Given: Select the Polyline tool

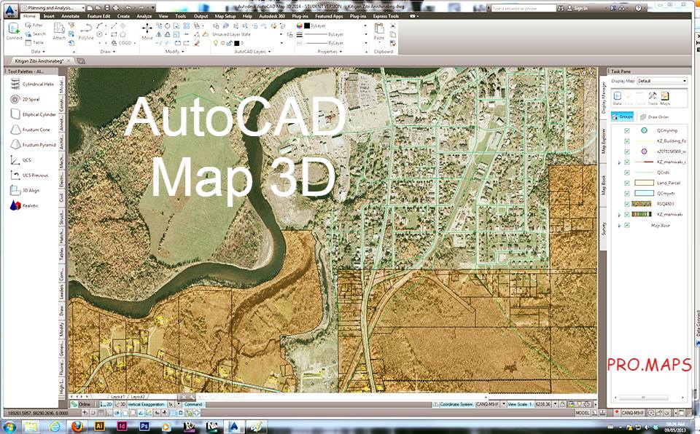Looking at the screenshot, I should pyautogui.click(x=86, y=31).
